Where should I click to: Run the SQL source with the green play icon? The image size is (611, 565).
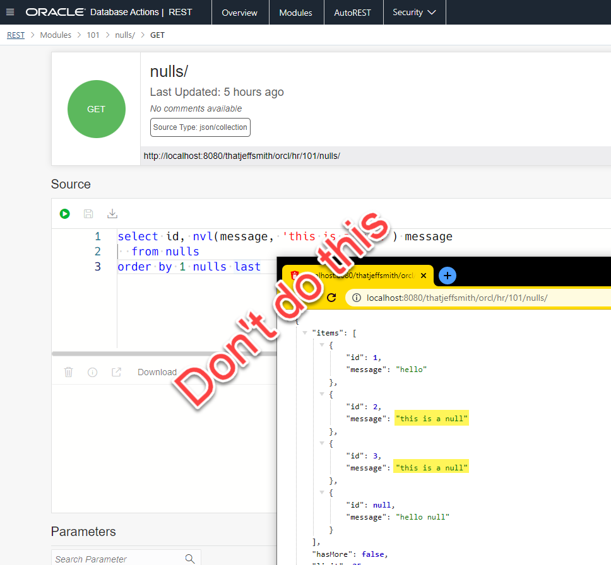coord(64,214)
